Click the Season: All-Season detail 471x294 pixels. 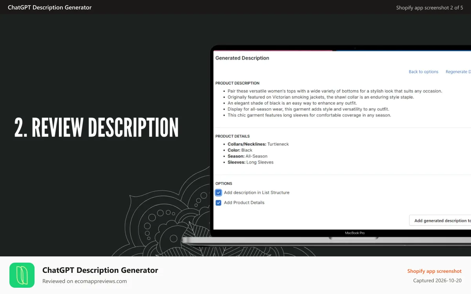tap(247, 156)
